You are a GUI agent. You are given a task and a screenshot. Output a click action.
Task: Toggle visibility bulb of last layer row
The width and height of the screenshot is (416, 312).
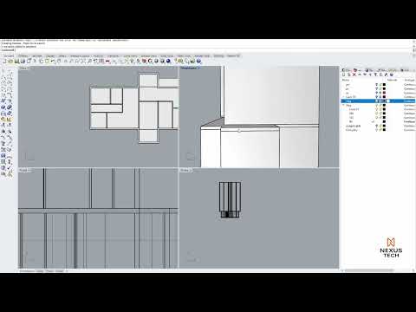(377, 130)
